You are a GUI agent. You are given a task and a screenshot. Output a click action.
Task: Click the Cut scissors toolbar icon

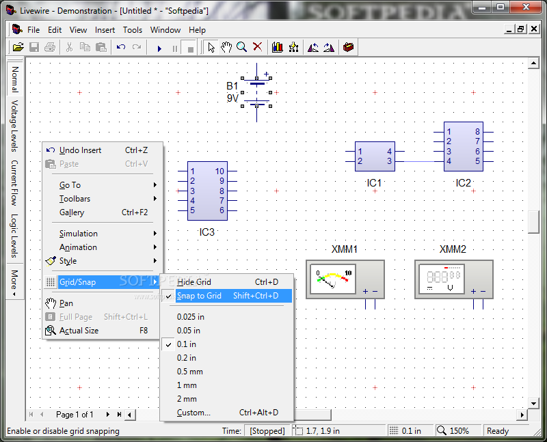(x=69, y=47)
